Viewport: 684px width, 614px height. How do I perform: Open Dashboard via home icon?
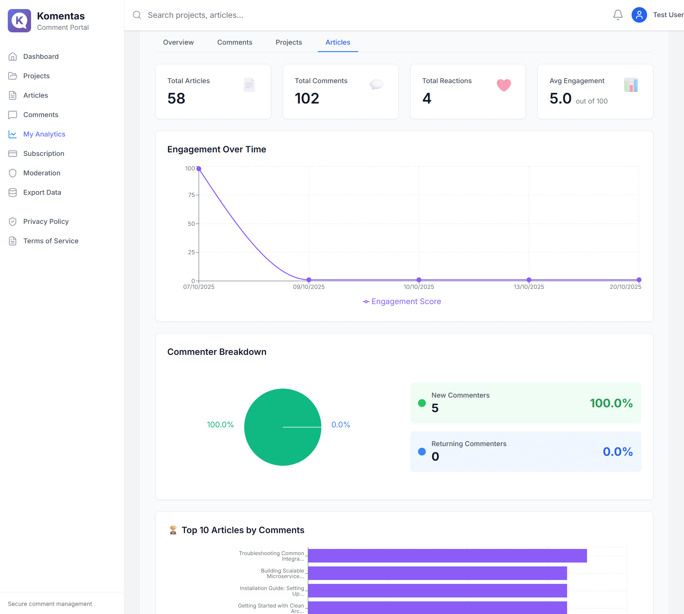[x=13, y=56]
